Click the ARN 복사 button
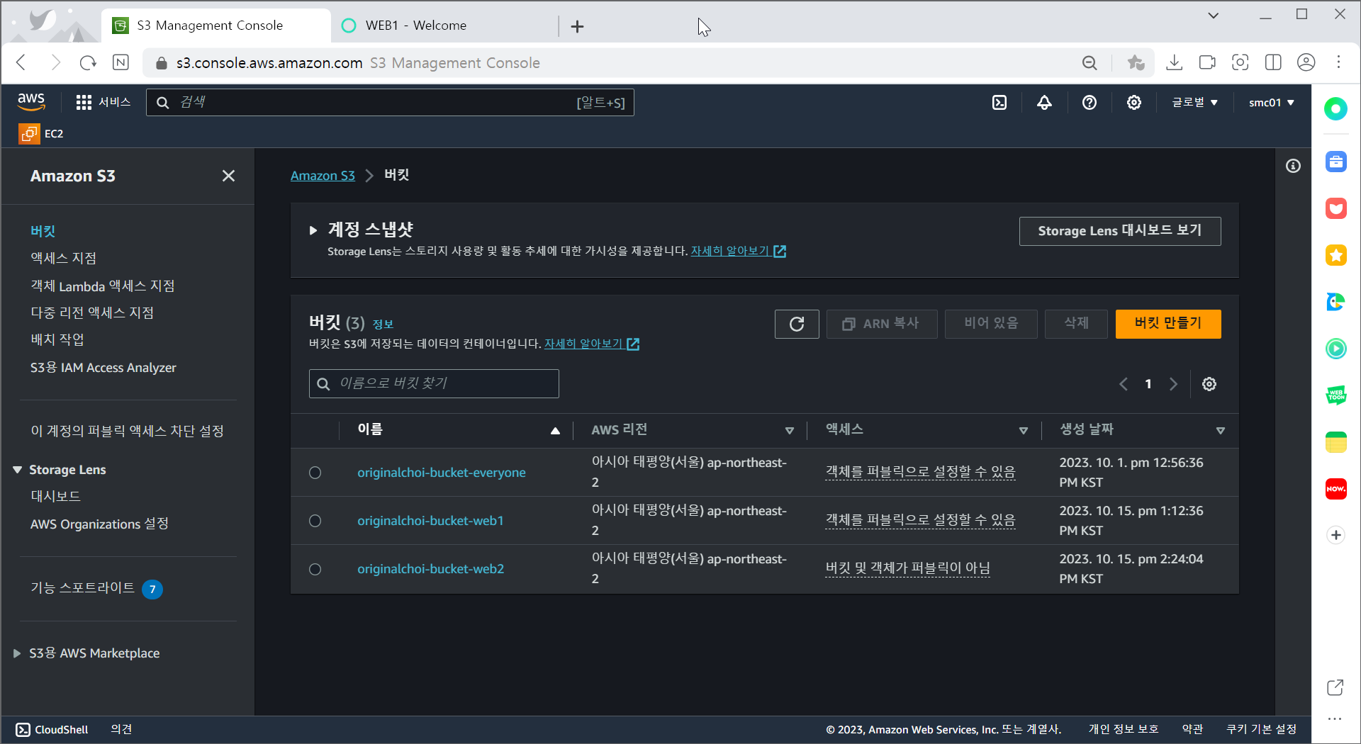The width and height of the screenshot is (1361, 744). (x=882, y=324)
